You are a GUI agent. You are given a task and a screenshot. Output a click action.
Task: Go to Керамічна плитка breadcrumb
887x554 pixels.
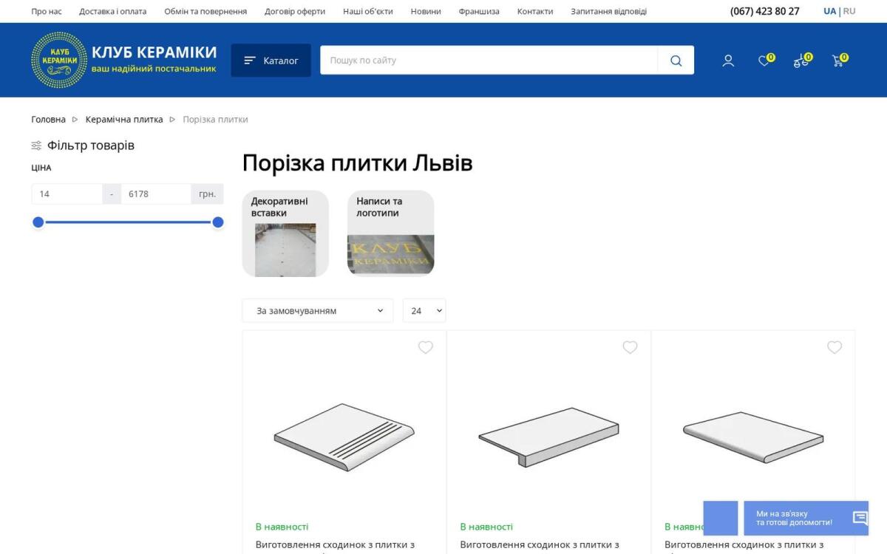124,119
